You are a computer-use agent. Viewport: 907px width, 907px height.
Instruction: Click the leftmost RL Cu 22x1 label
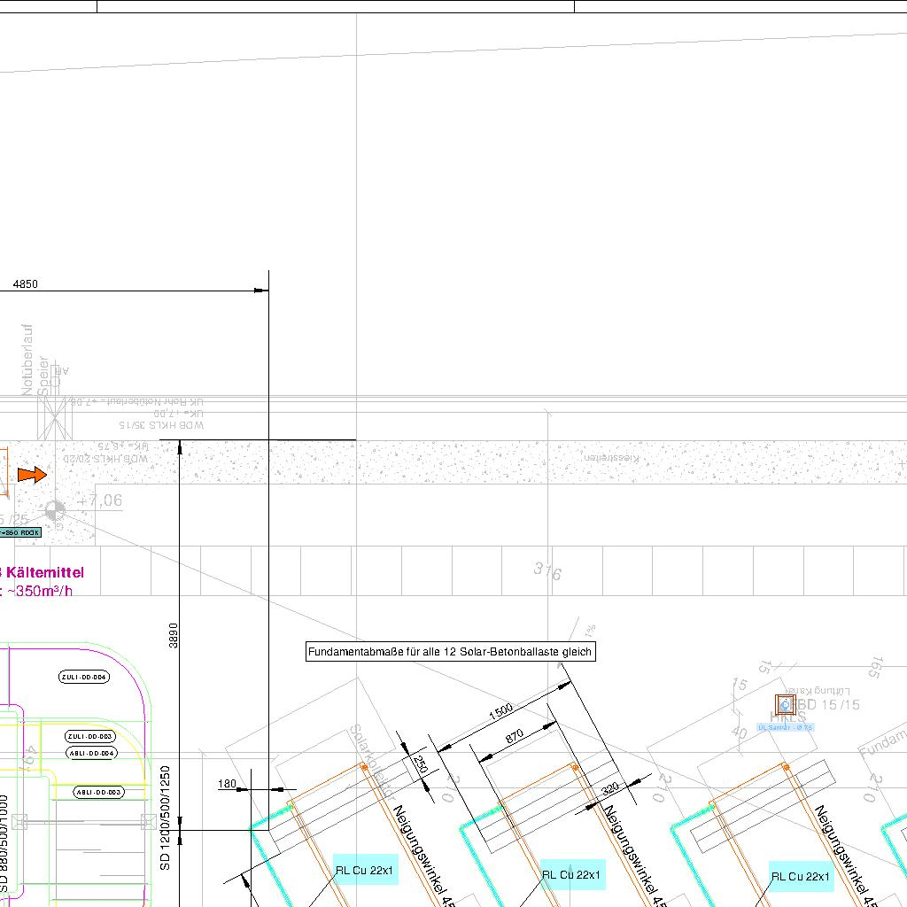point(363,871)
